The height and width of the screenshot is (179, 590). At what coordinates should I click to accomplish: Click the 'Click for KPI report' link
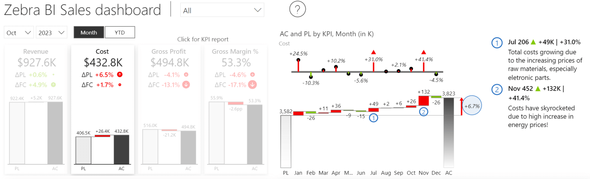203,39
